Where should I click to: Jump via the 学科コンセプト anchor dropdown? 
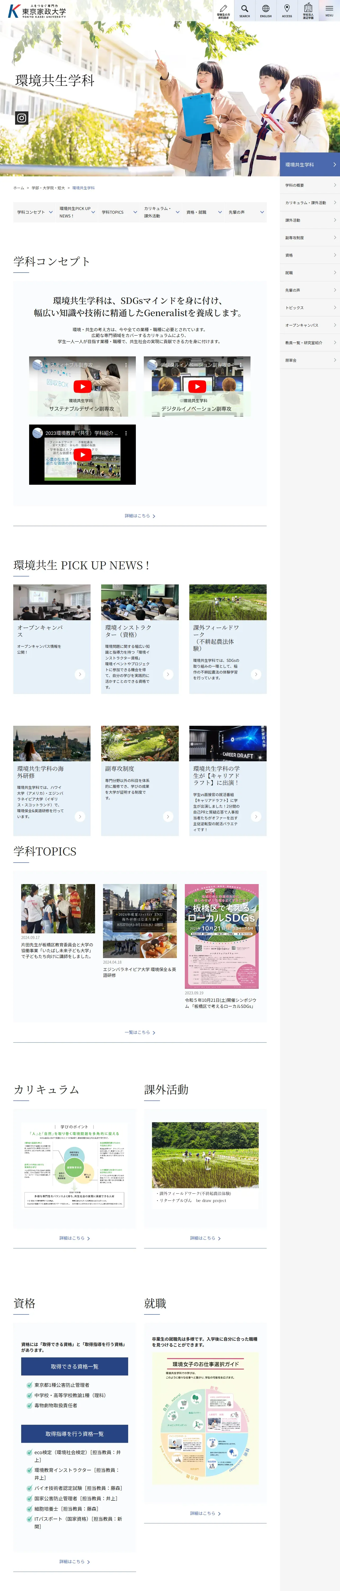tap(34, 212)
